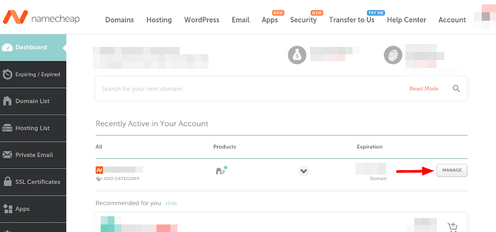This screenshot has height=232, width=496.
Task: Focus the domain search field
Action: click(x=250, y=88)
